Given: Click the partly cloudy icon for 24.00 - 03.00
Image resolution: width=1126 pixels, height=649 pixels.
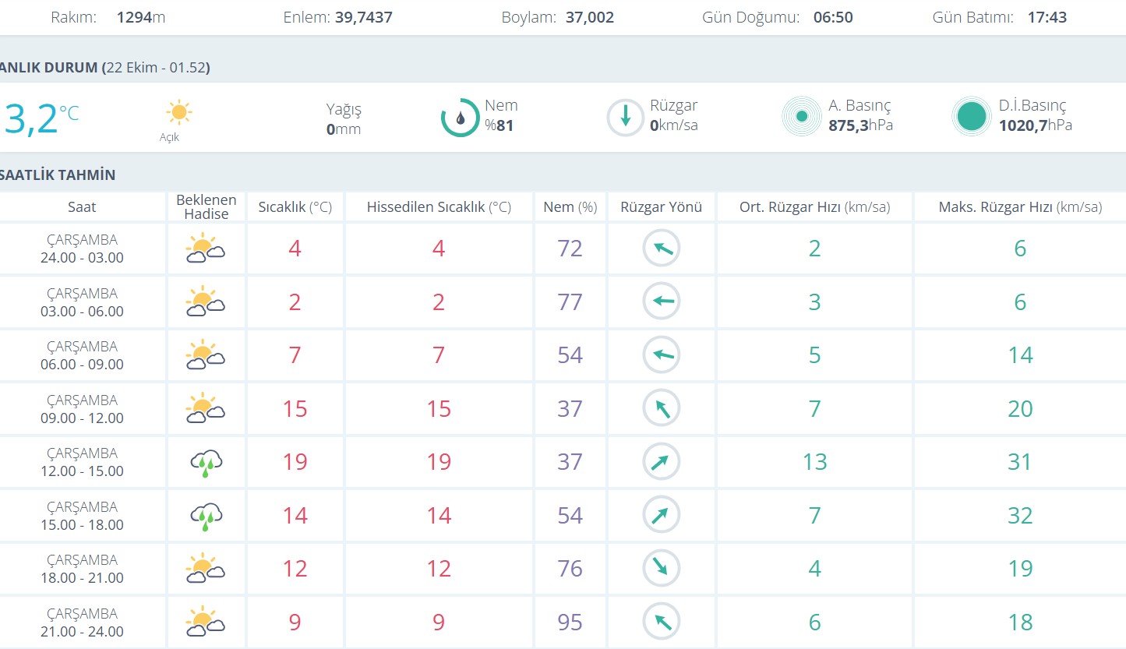Looking at the screenshot, I should [206, 249].
